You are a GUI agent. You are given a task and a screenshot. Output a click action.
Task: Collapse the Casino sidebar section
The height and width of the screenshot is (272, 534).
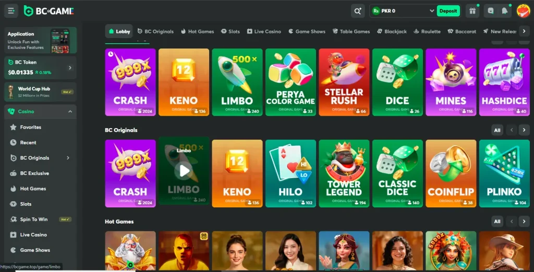[70, 112]
